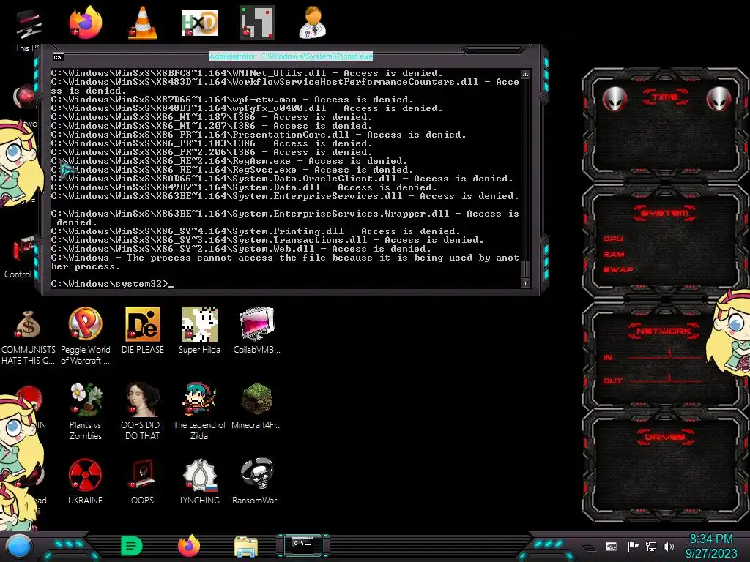The height and width of the screenshot is (562, 750).
Task: Show hidden tray icons arrow
Action: click(590, 547)
